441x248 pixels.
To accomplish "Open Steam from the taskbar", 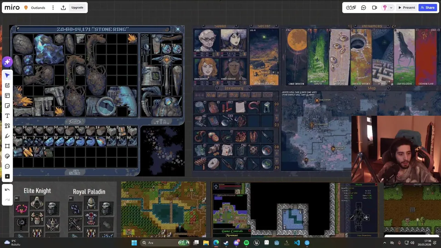I will point(226,243).
